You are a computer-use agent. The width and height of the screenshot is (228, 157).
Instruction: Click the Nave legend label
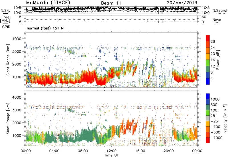217,20
